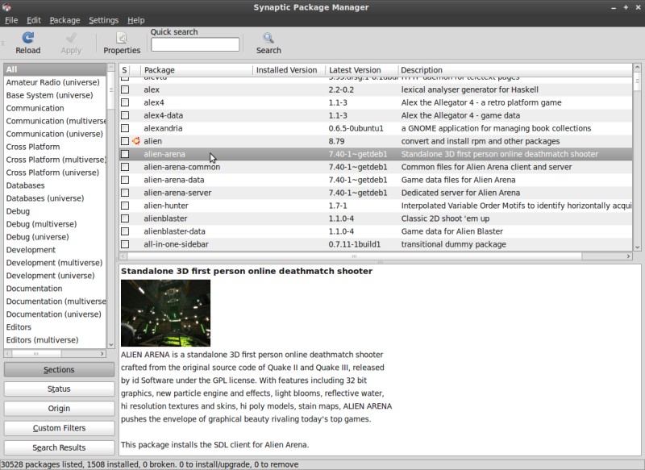645x470 pixels.
Task: Select the alien-hunter package row
Action: (376, 206)
